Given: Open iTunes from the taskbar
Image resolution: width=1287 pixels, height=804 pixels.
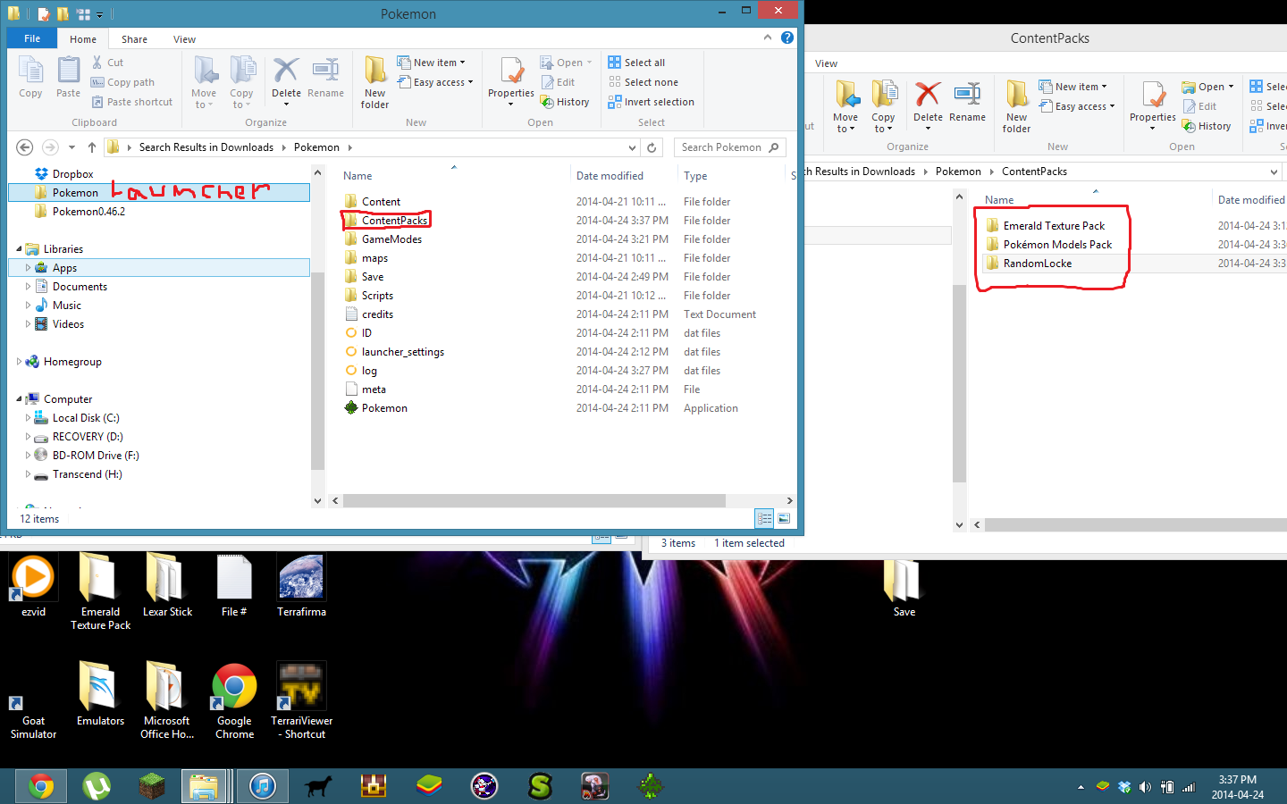Looking at the screenshot, I should coord(262,786).
